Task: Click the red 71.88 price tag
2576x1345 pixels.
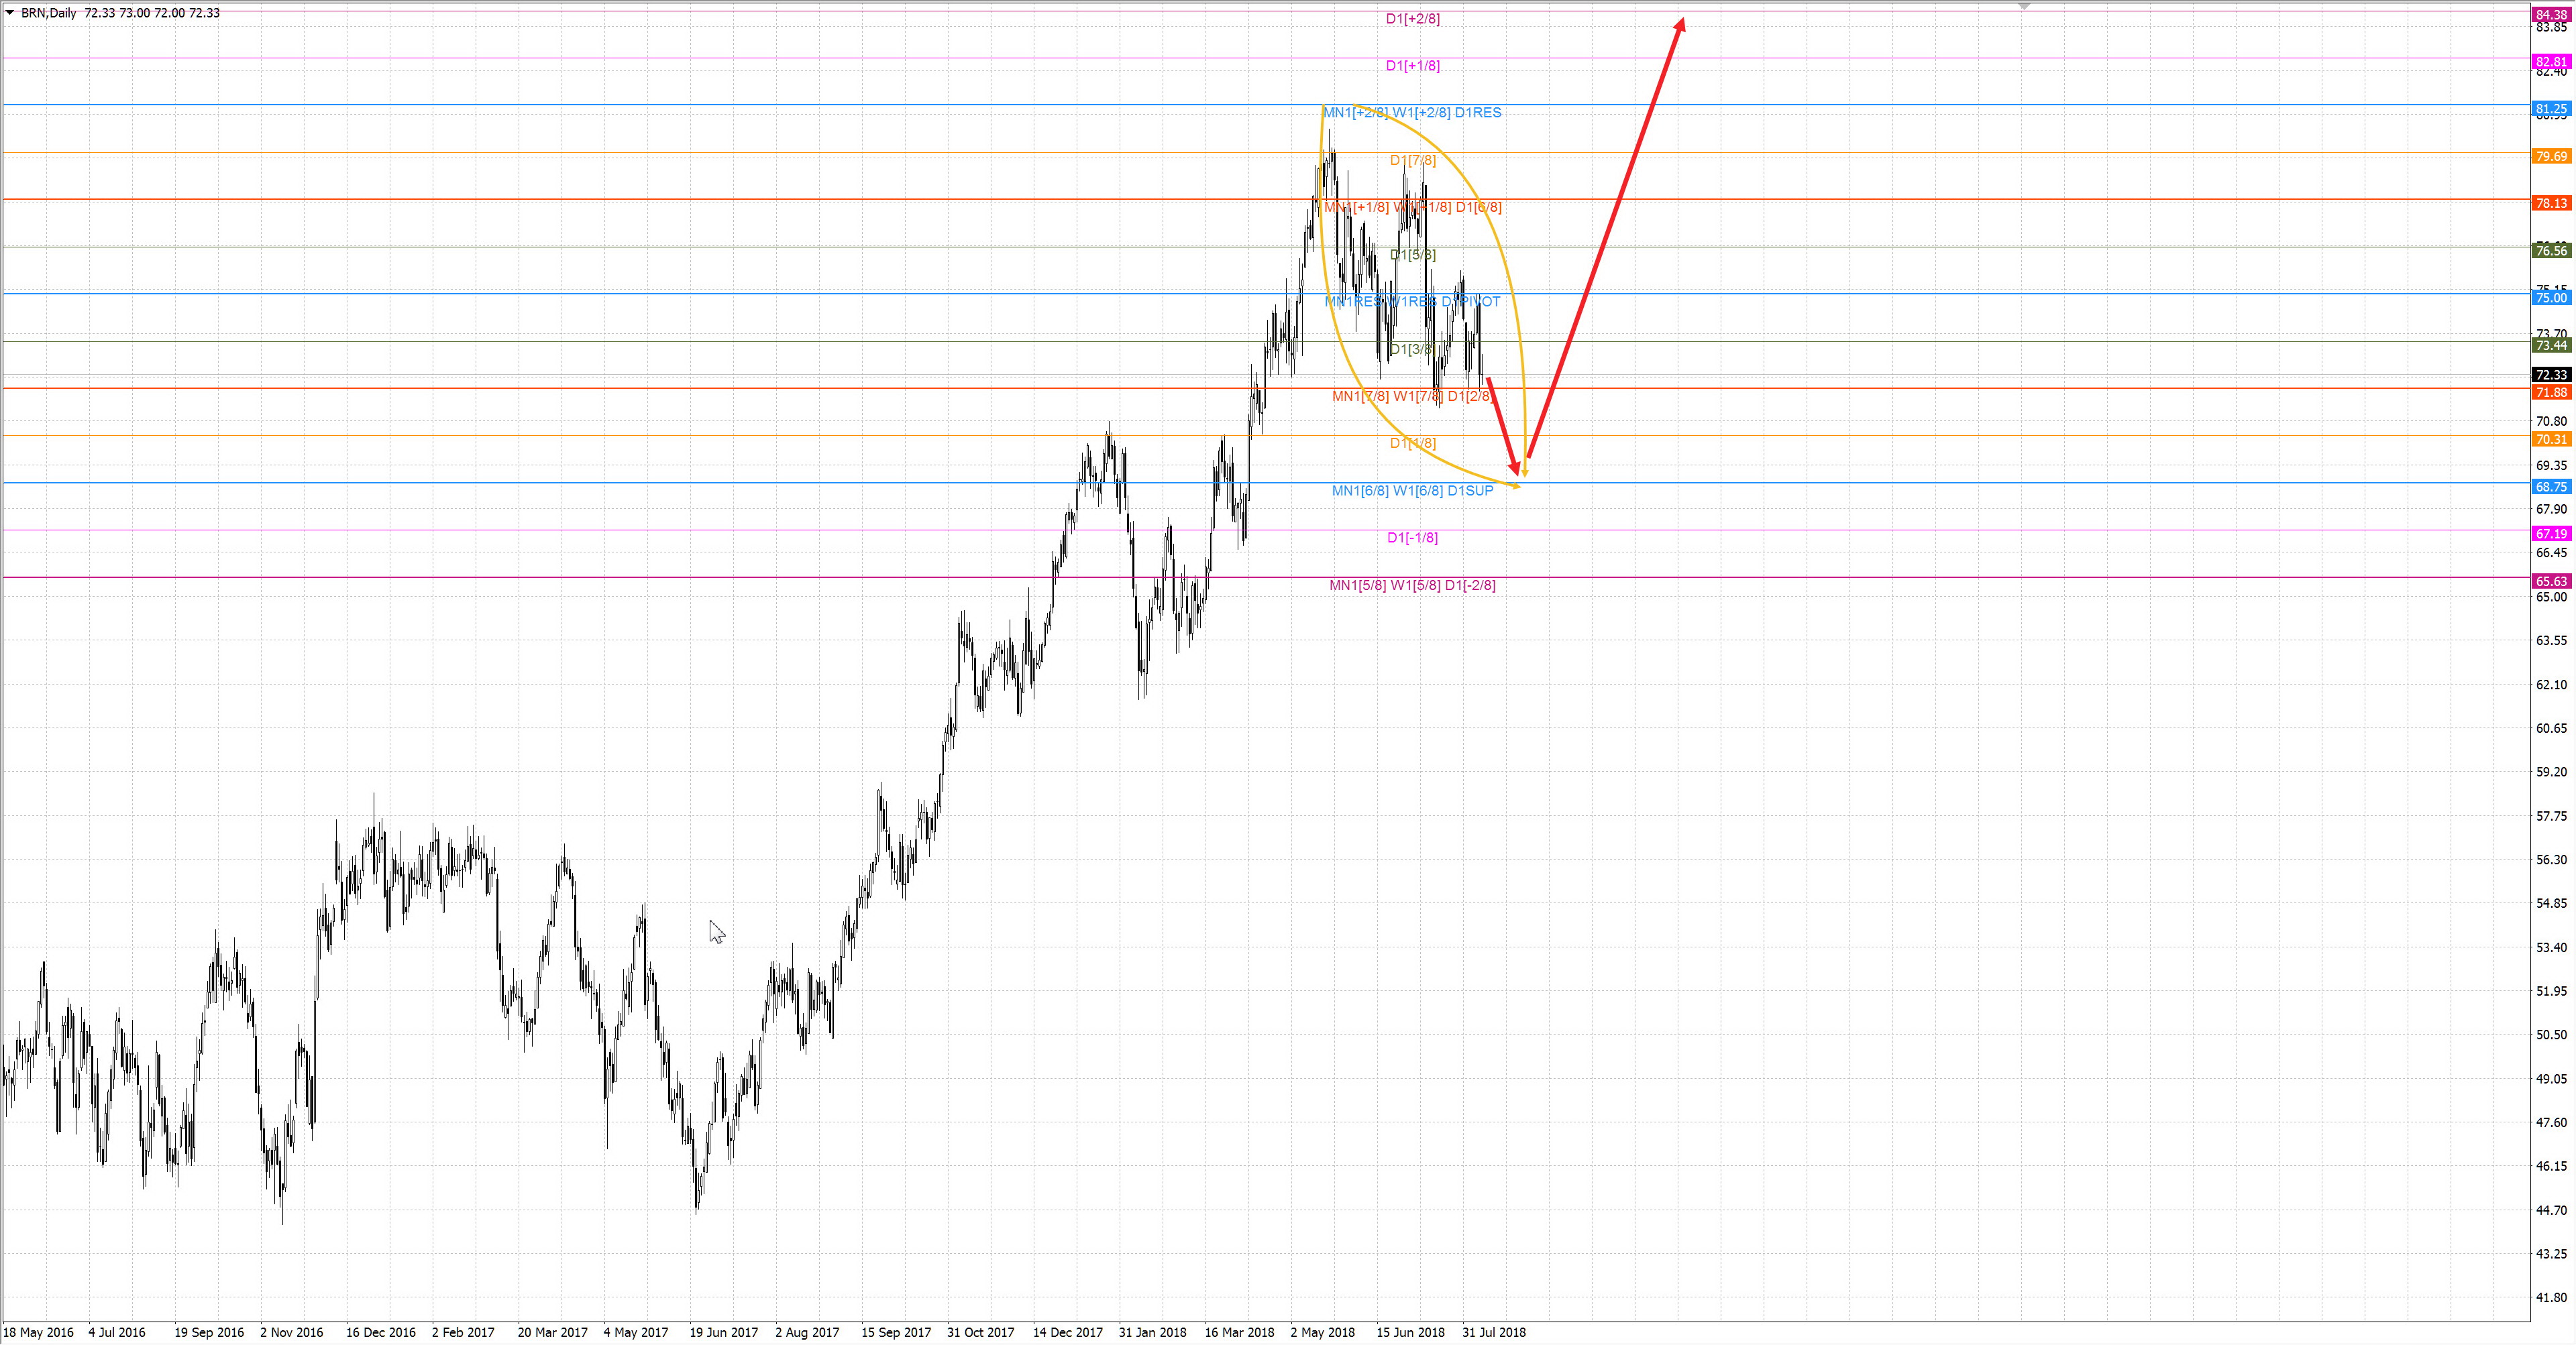Action: [2551, 393]
